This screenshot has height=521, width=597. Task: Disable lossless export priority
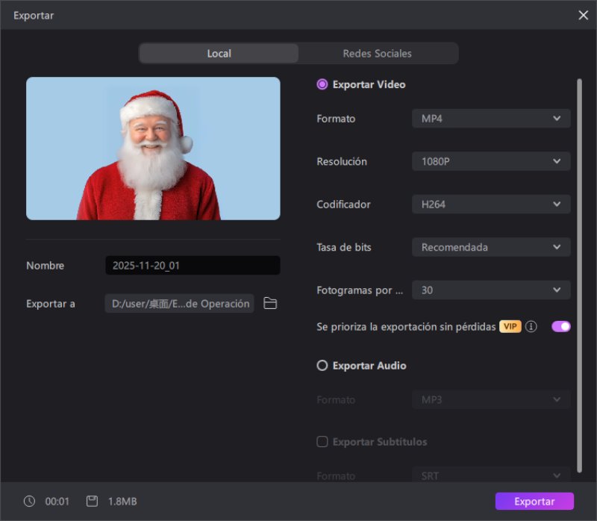click(x=560, y=326)
